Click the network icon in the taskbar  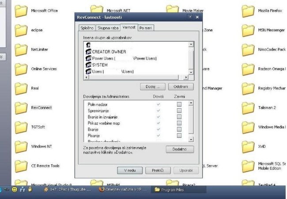pyautogui.click(x=23, y=189)
